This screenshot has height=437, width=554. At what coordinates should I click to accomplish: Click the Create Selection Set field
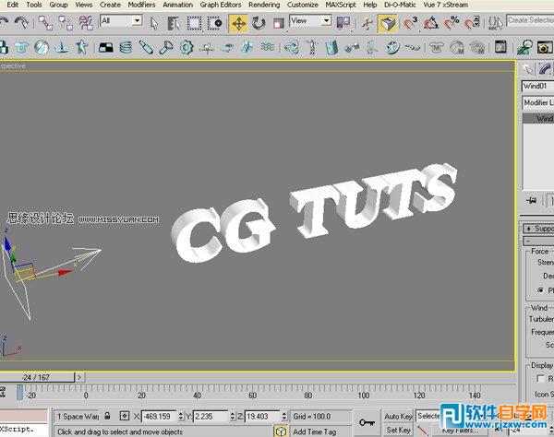(x=530, y=20)
